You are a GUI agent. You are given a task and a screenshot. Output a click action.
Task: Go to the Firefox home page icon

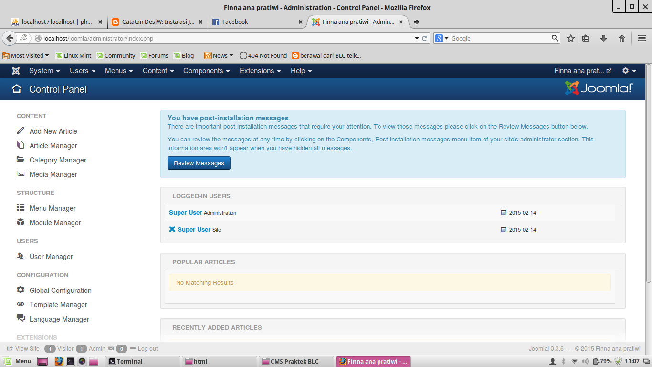click(621, 38)
